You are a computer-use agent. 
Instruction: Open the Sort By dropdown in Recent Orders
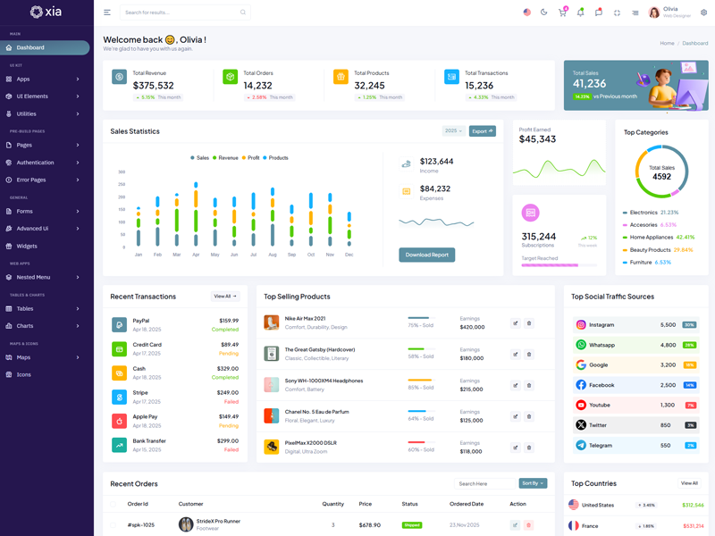(533, 483)
